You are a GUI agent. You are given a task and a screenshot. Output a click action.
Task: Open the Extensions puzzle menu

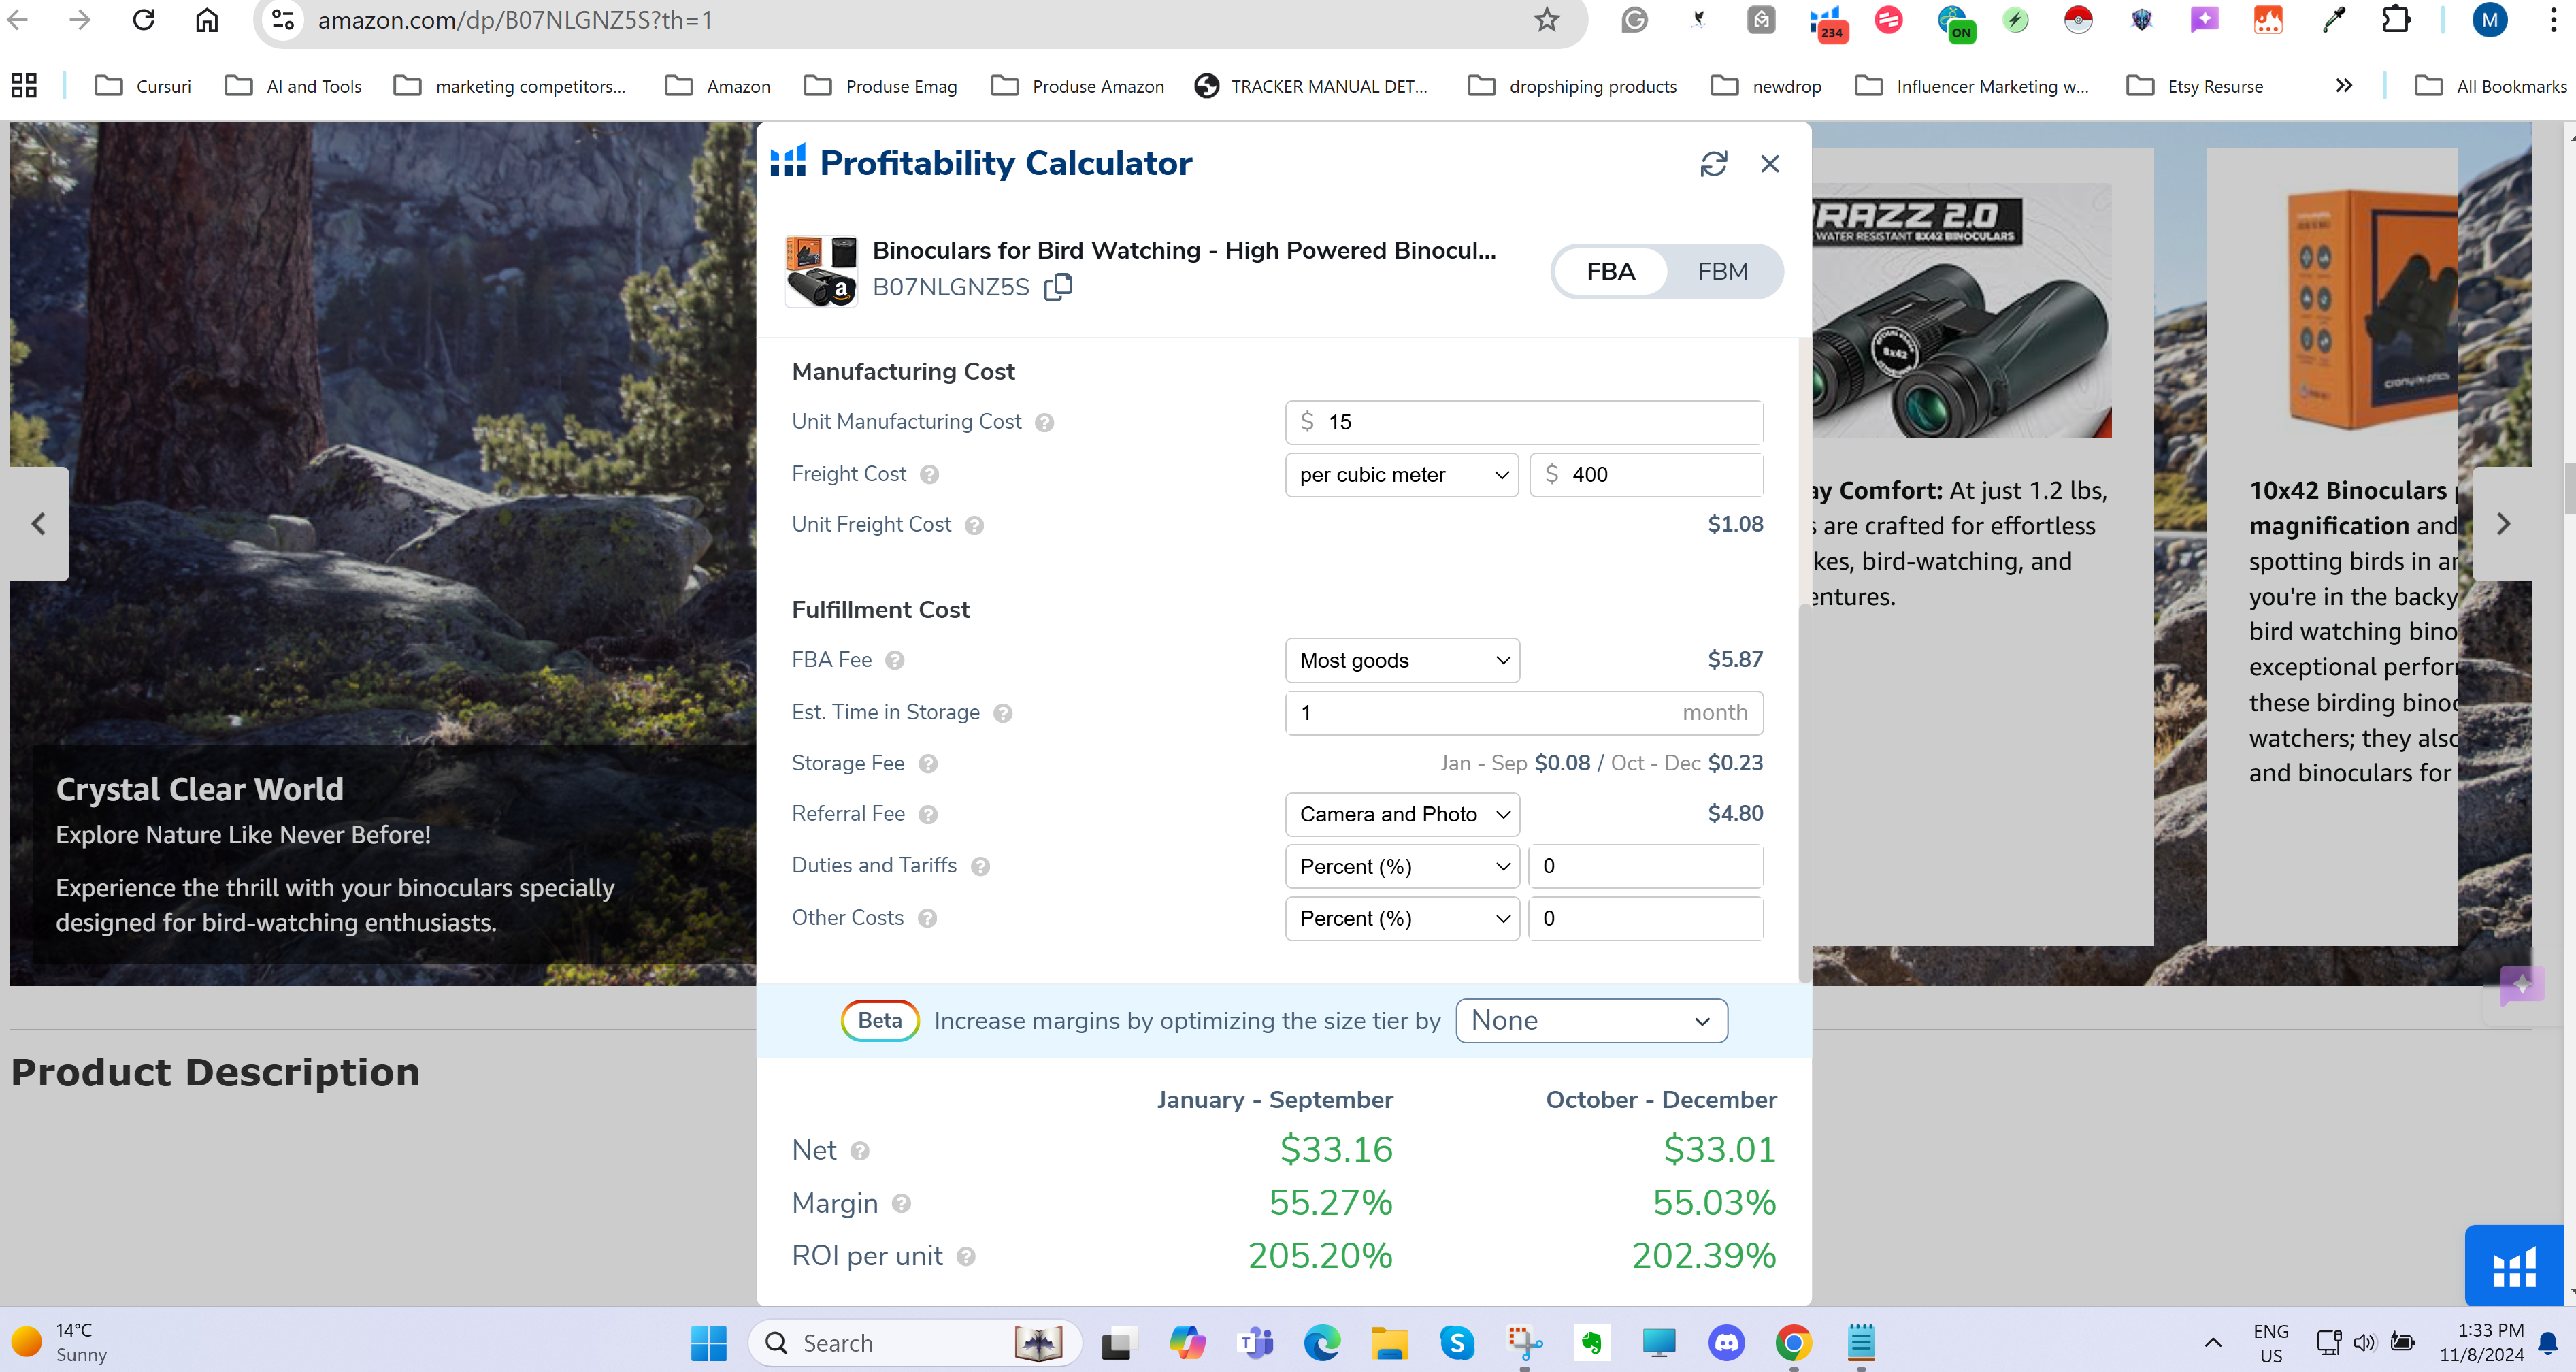pyautogui.click(x=2396, y=20)
